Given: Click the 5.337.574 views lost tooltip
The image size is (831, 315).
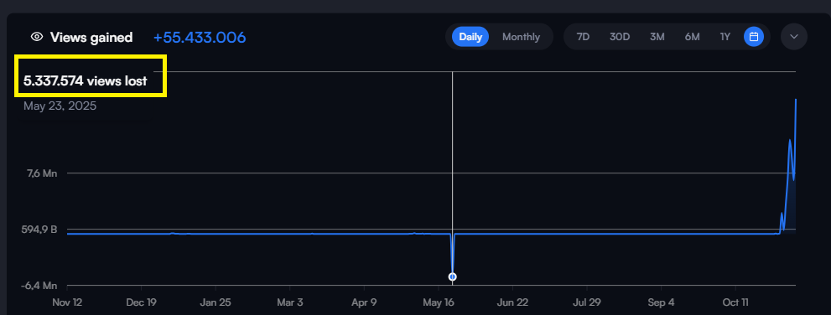Looking at the screenshot, I should (x=86, y=81).
